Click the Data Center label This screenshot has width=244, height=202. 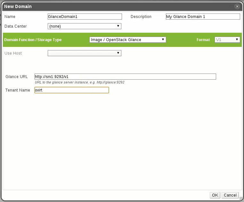[x=16, y=26]
